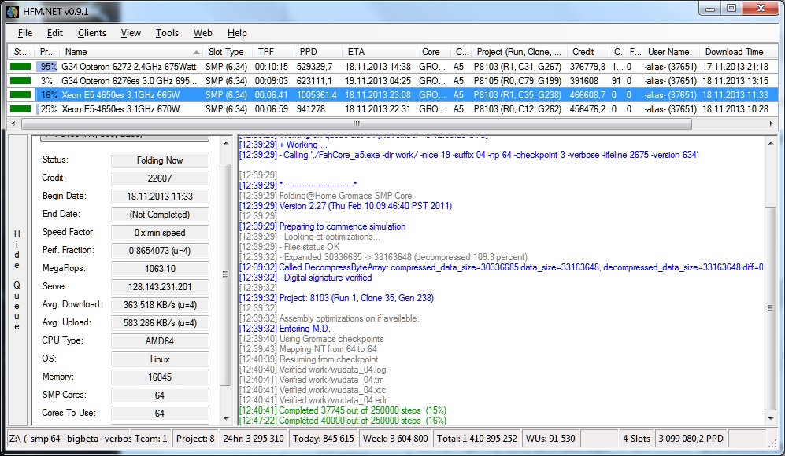Click queue panel scrollbar up arrow

[226, 144]
